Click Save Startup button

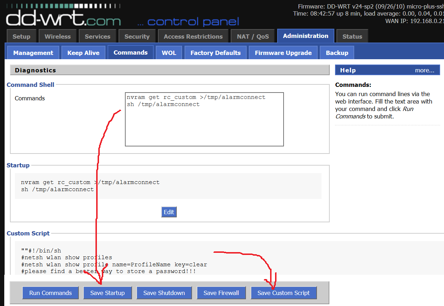(x=108, y=293)
